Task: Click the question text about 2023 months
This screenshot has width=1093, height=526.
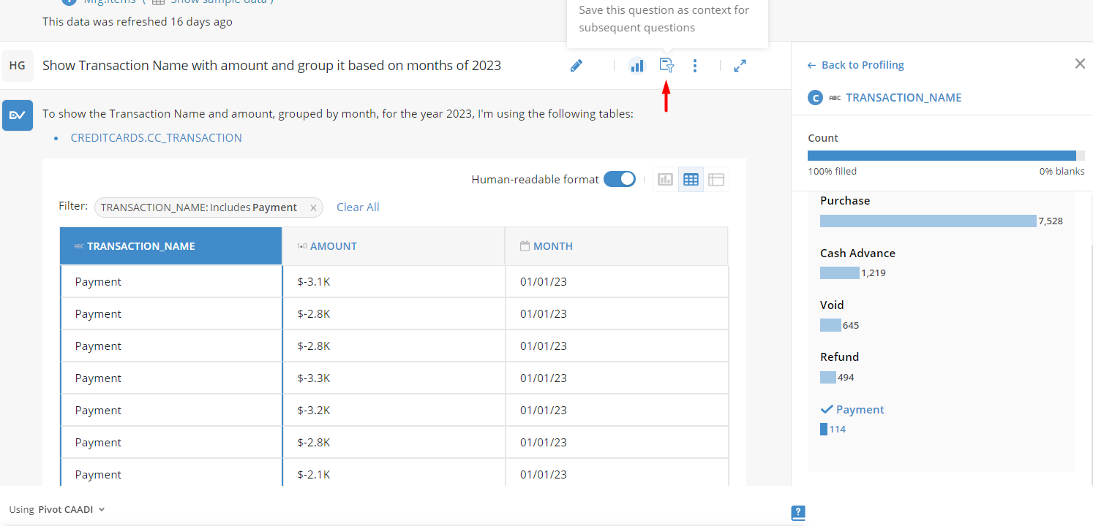Action: pyautogui.click(x=271, y=66)
